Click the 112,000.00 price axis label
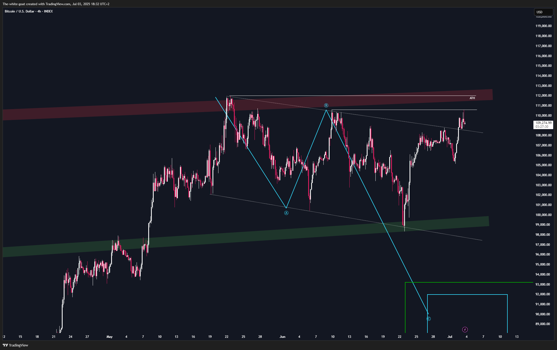Viewport: 557px width, 350px height. (543, 96)
